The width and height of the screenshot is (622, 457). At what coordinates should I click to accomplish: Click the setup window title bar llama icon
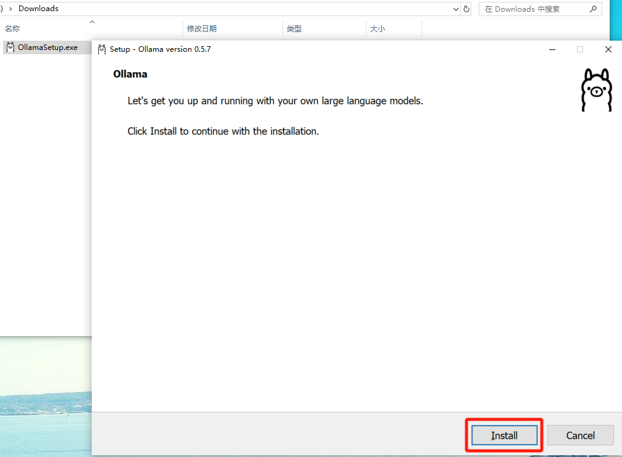coord(102,49)
